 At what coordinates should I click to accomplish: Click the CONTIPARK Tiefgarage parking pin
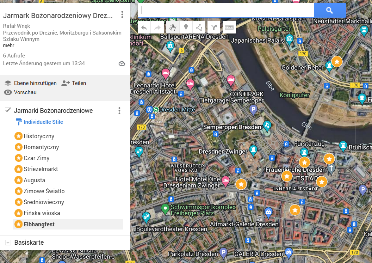click(253, 110)
